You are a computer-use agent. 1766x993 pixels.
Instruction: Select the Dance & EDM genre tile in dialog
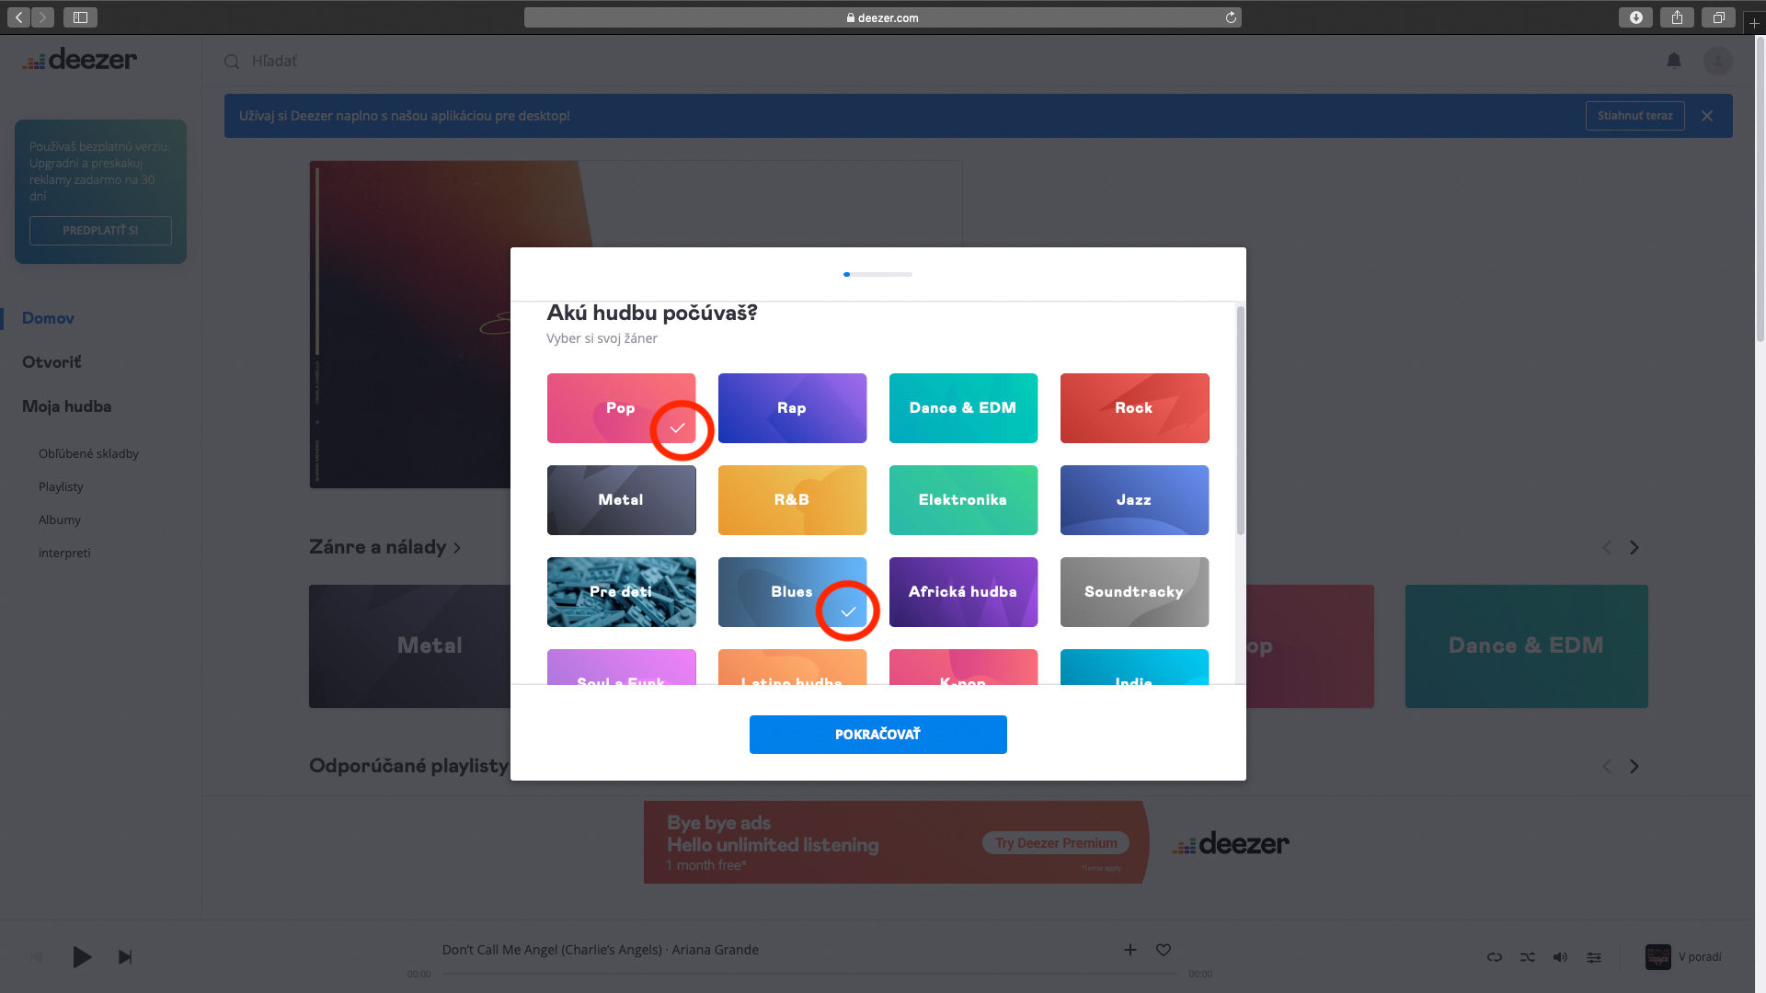pos(963,408)
